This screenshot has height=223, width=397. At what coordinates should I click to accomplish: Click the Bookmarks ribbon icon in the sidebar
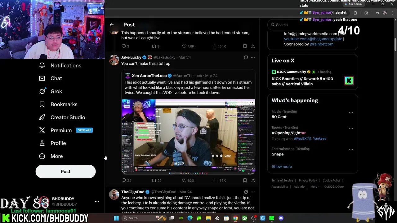[x=42, y=104]
